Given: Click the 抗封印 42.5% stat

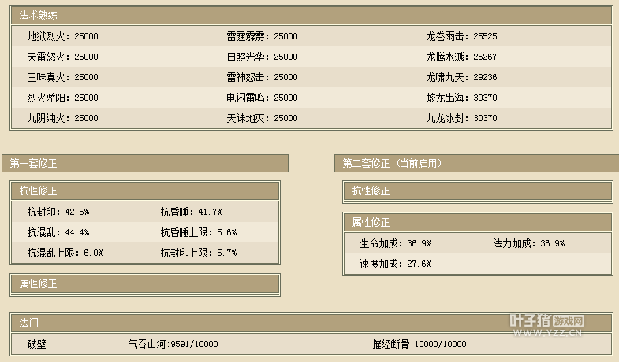Looking at the screenshot, I should (58, 212).
